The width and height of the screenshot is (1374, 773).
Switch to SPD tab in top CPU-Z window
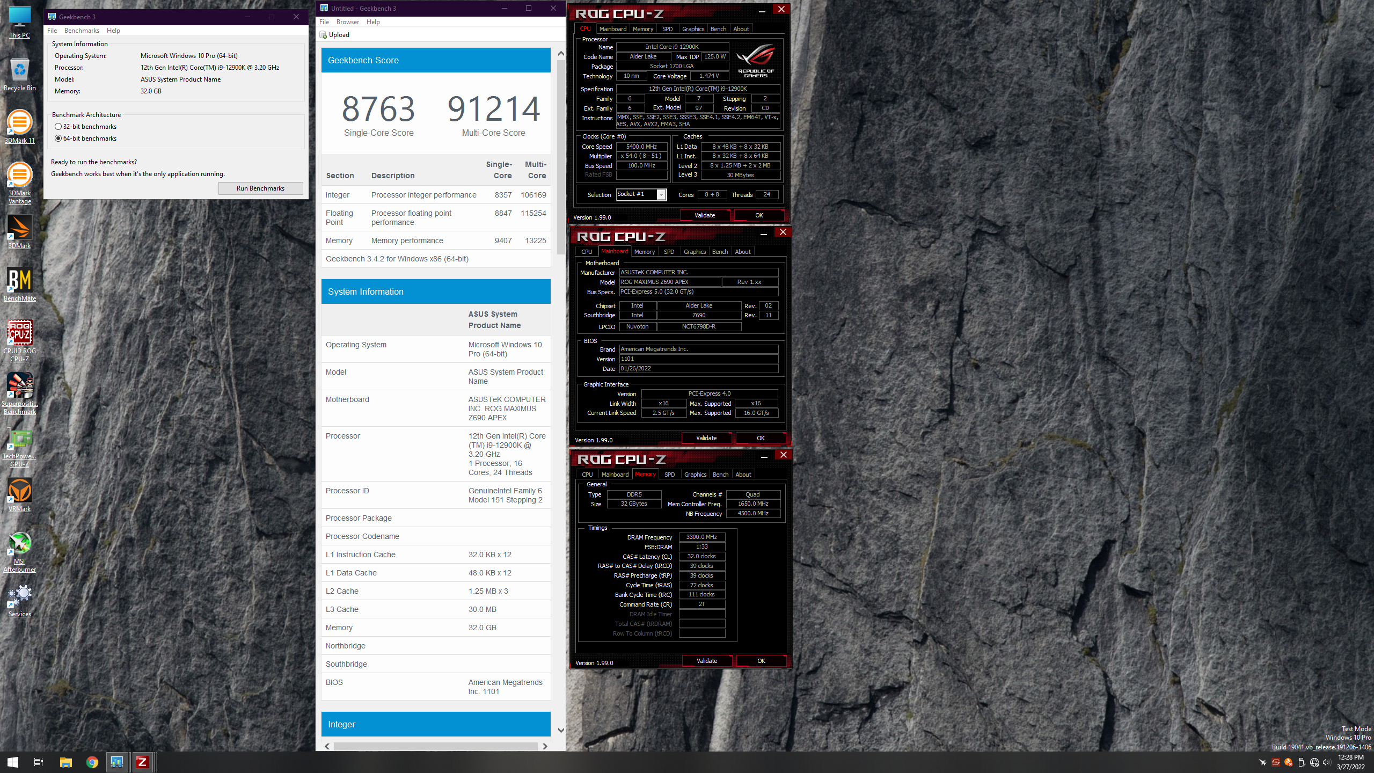click(667, 29)
